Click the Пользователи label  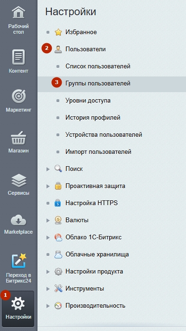[85, 49]
